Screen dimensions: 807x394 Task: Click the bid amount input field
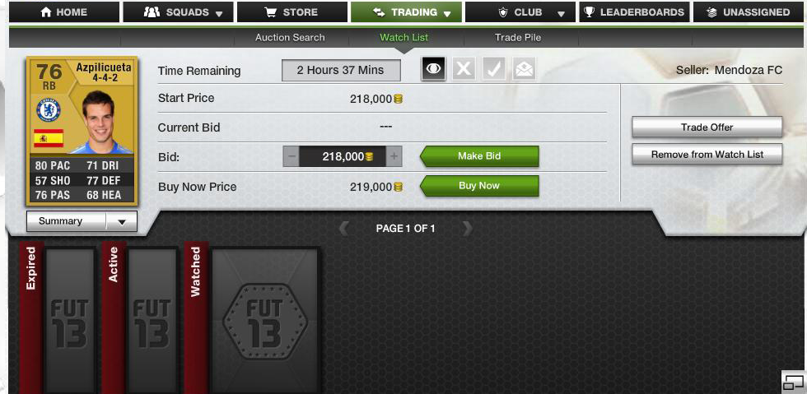pos(343,156)
